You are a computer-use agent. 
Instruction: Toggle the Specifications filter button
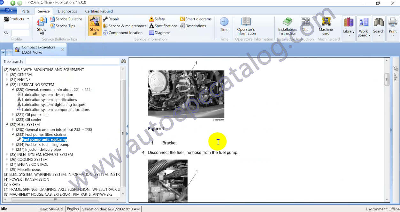point(163,26)
